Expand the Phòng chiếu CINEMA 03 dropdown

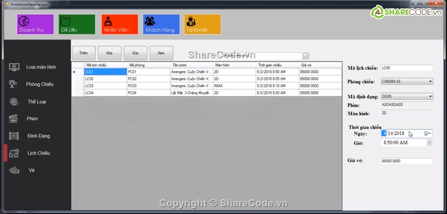[430, 82]
